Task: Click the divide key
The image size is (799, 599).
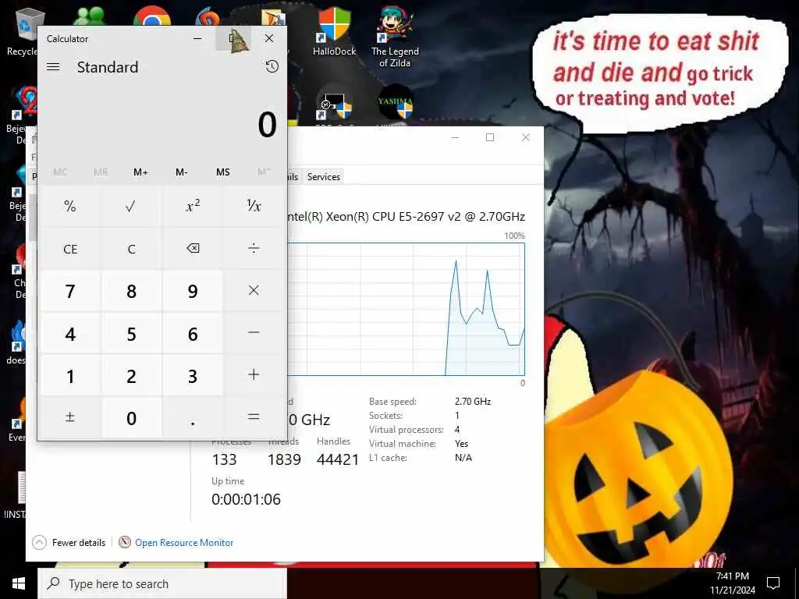Action: [254, 249]
